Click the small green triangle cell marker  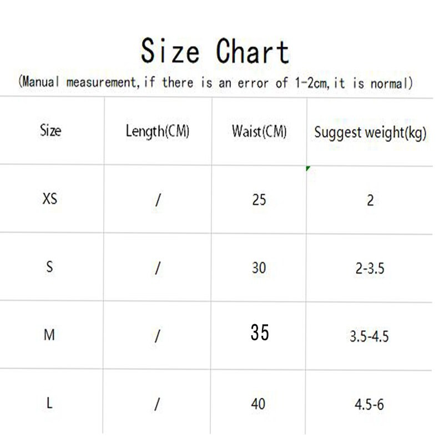(308, 168)
